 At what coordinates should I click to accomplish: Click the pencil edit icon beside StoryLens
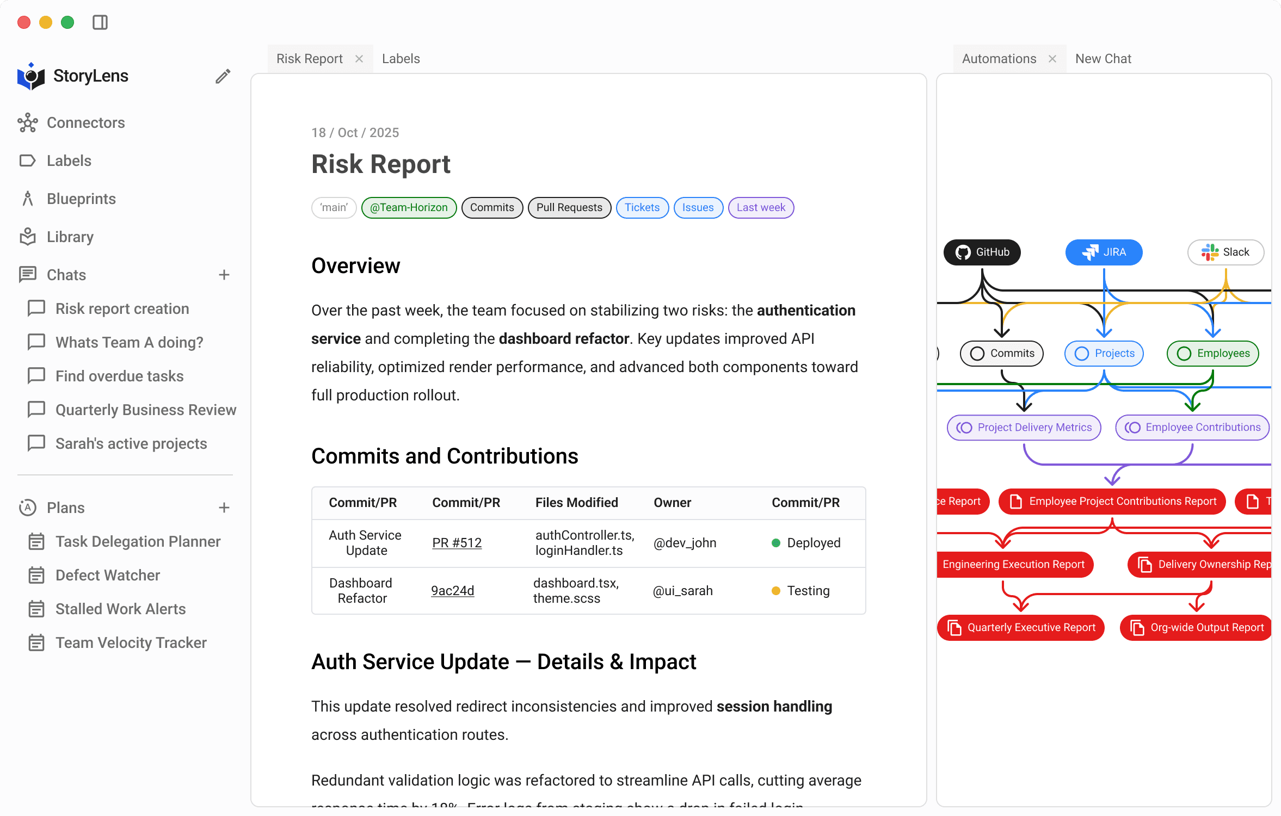coord(223,76)
